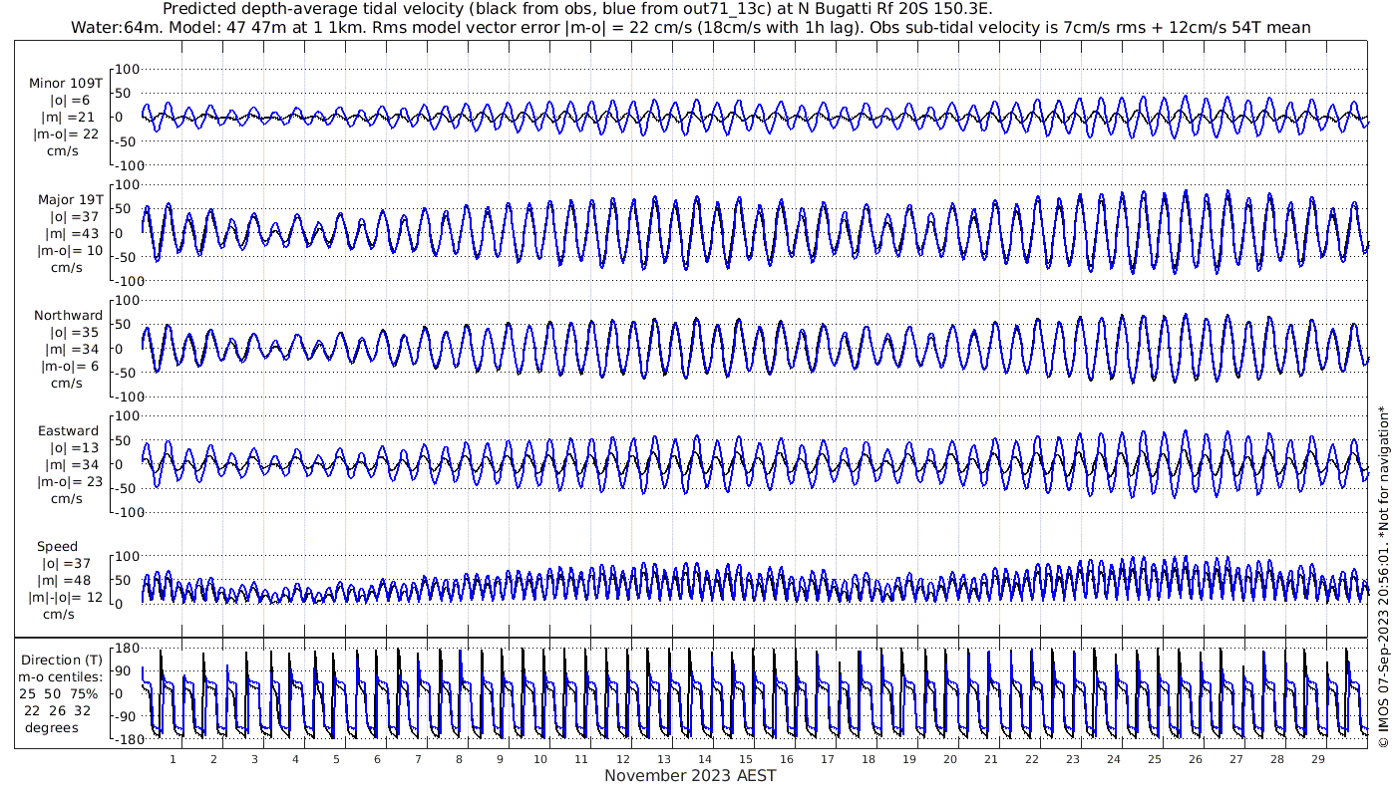The height and width of the screenshot is (797, 1396).
Task: Click the '180' y-axis tick of the Direction panel
Action: pos(126,649)
